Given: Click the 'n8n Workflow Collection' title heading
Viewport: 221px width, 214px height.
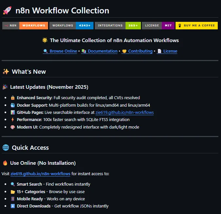Looking at the screenshot, I should pyautogui.click(x=62, y=10).
